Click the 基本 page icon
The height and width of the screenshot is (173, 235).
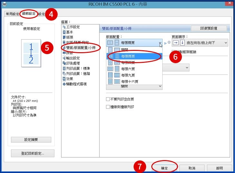click(64, 32)
